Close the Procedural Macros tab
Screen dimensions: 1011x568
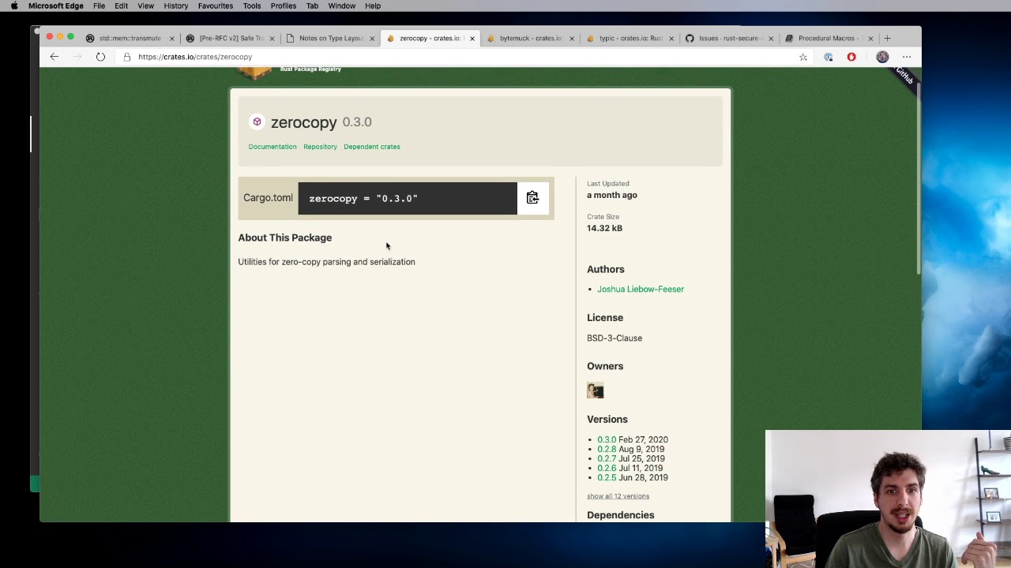pos(870,38)
